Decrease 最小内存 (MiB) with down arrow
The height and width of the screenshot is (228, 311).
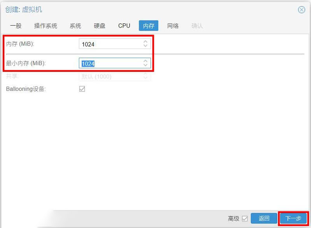pos(145,65)
